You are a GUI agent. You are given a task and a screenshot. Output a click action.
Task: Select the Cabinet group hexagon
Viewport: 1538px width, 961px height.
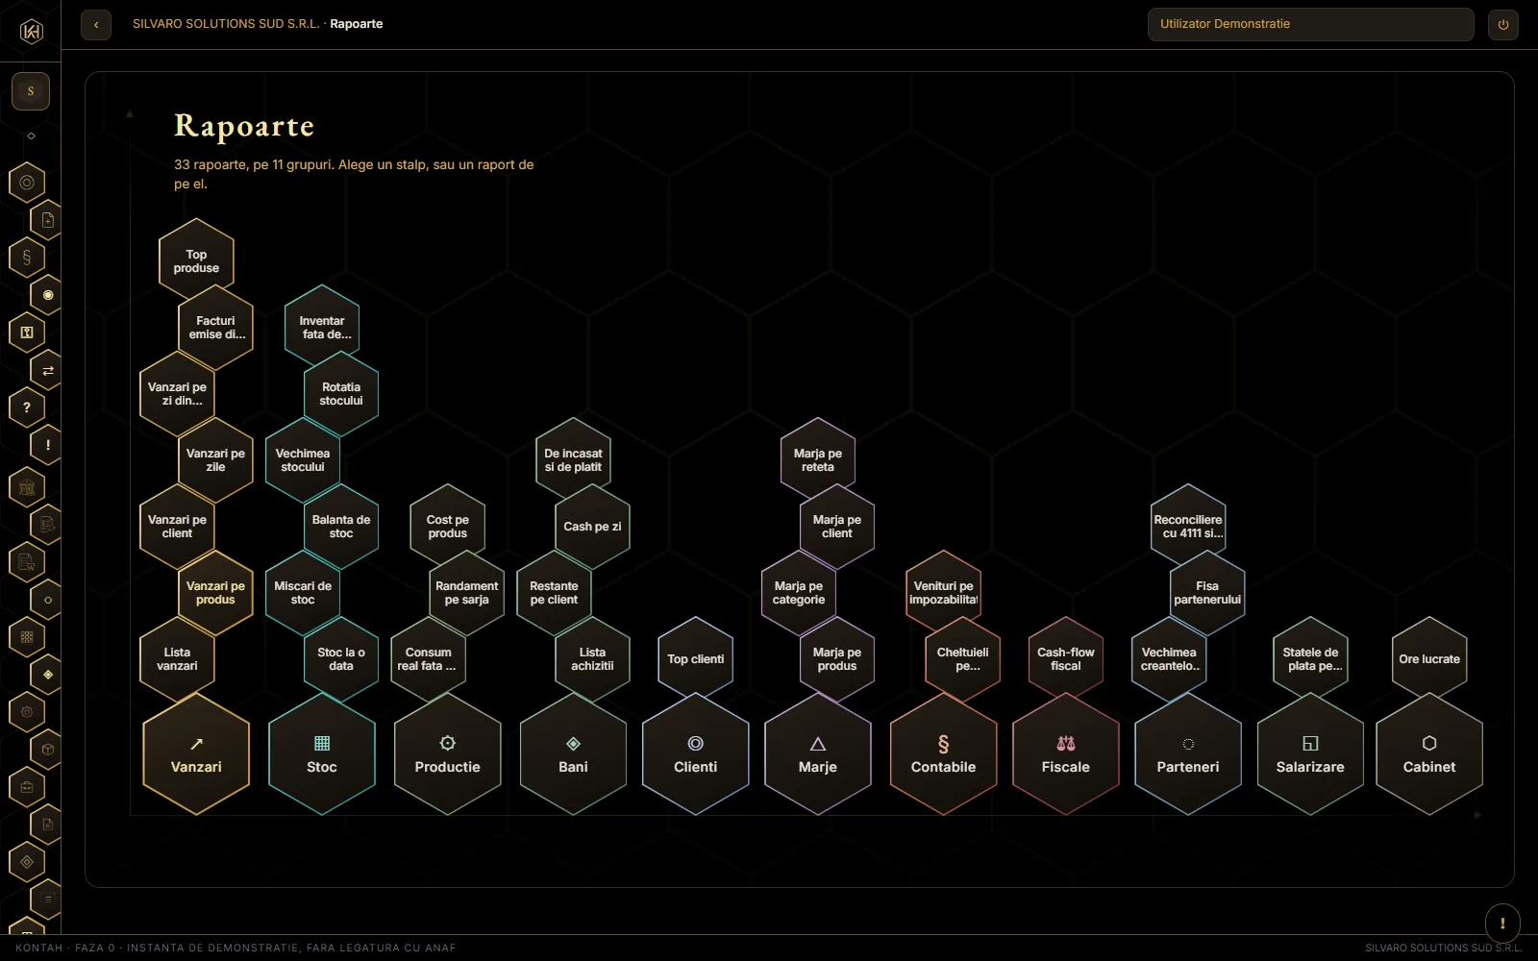pos(1429,754)
